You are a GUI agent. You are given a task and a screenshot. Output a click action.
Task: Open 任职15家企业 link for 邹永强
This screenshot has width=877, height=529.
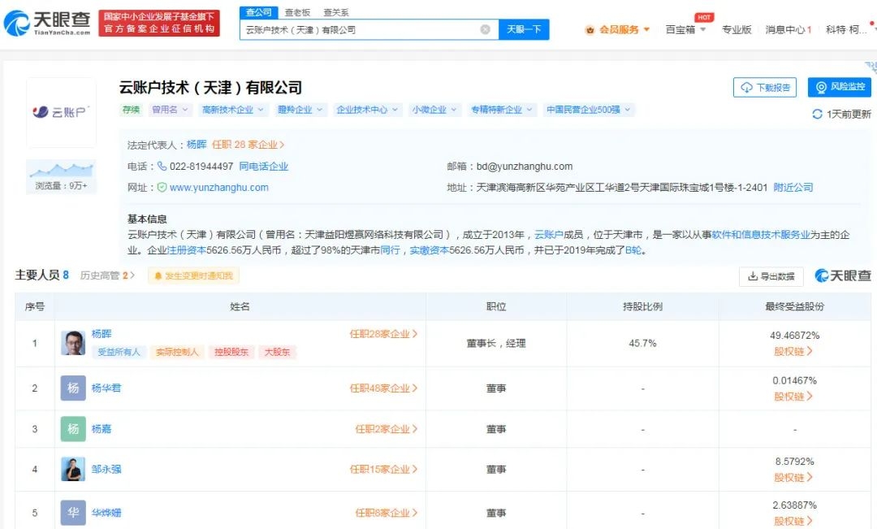[383, 469]
